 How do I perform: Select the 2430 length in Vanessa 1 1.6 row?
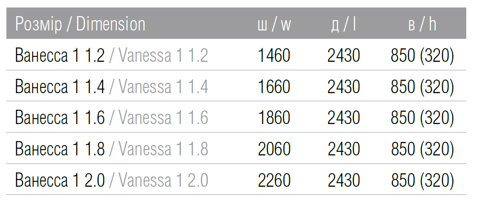pyautogui.click(x=344, y=118)
